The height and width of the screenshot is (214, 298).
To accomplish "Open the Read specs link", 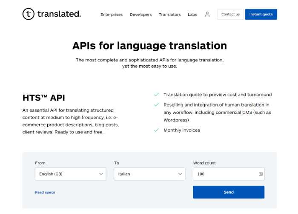I will tap(45, 192).
